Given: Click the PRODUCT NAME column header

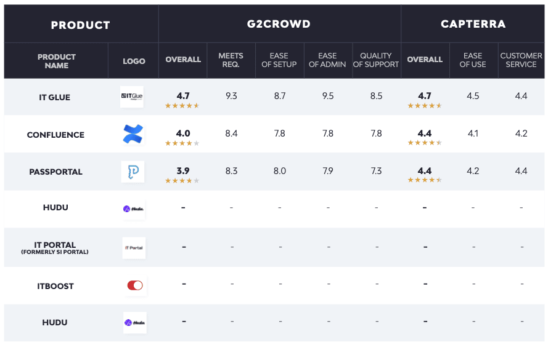Looking at the screenshot, I should click(x=56, y=60).
